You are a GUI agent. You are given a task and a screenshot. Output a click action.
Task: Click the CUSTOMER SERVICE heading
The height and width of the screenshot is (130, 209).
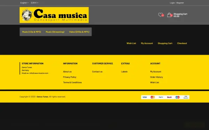click(x=102, y=63)
